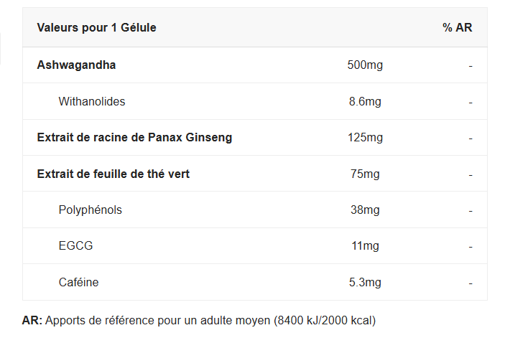Click the "Valeurs pour 1 Gélule" table header
The width and height of the screenshot is (505, 343).
[96, 28]
